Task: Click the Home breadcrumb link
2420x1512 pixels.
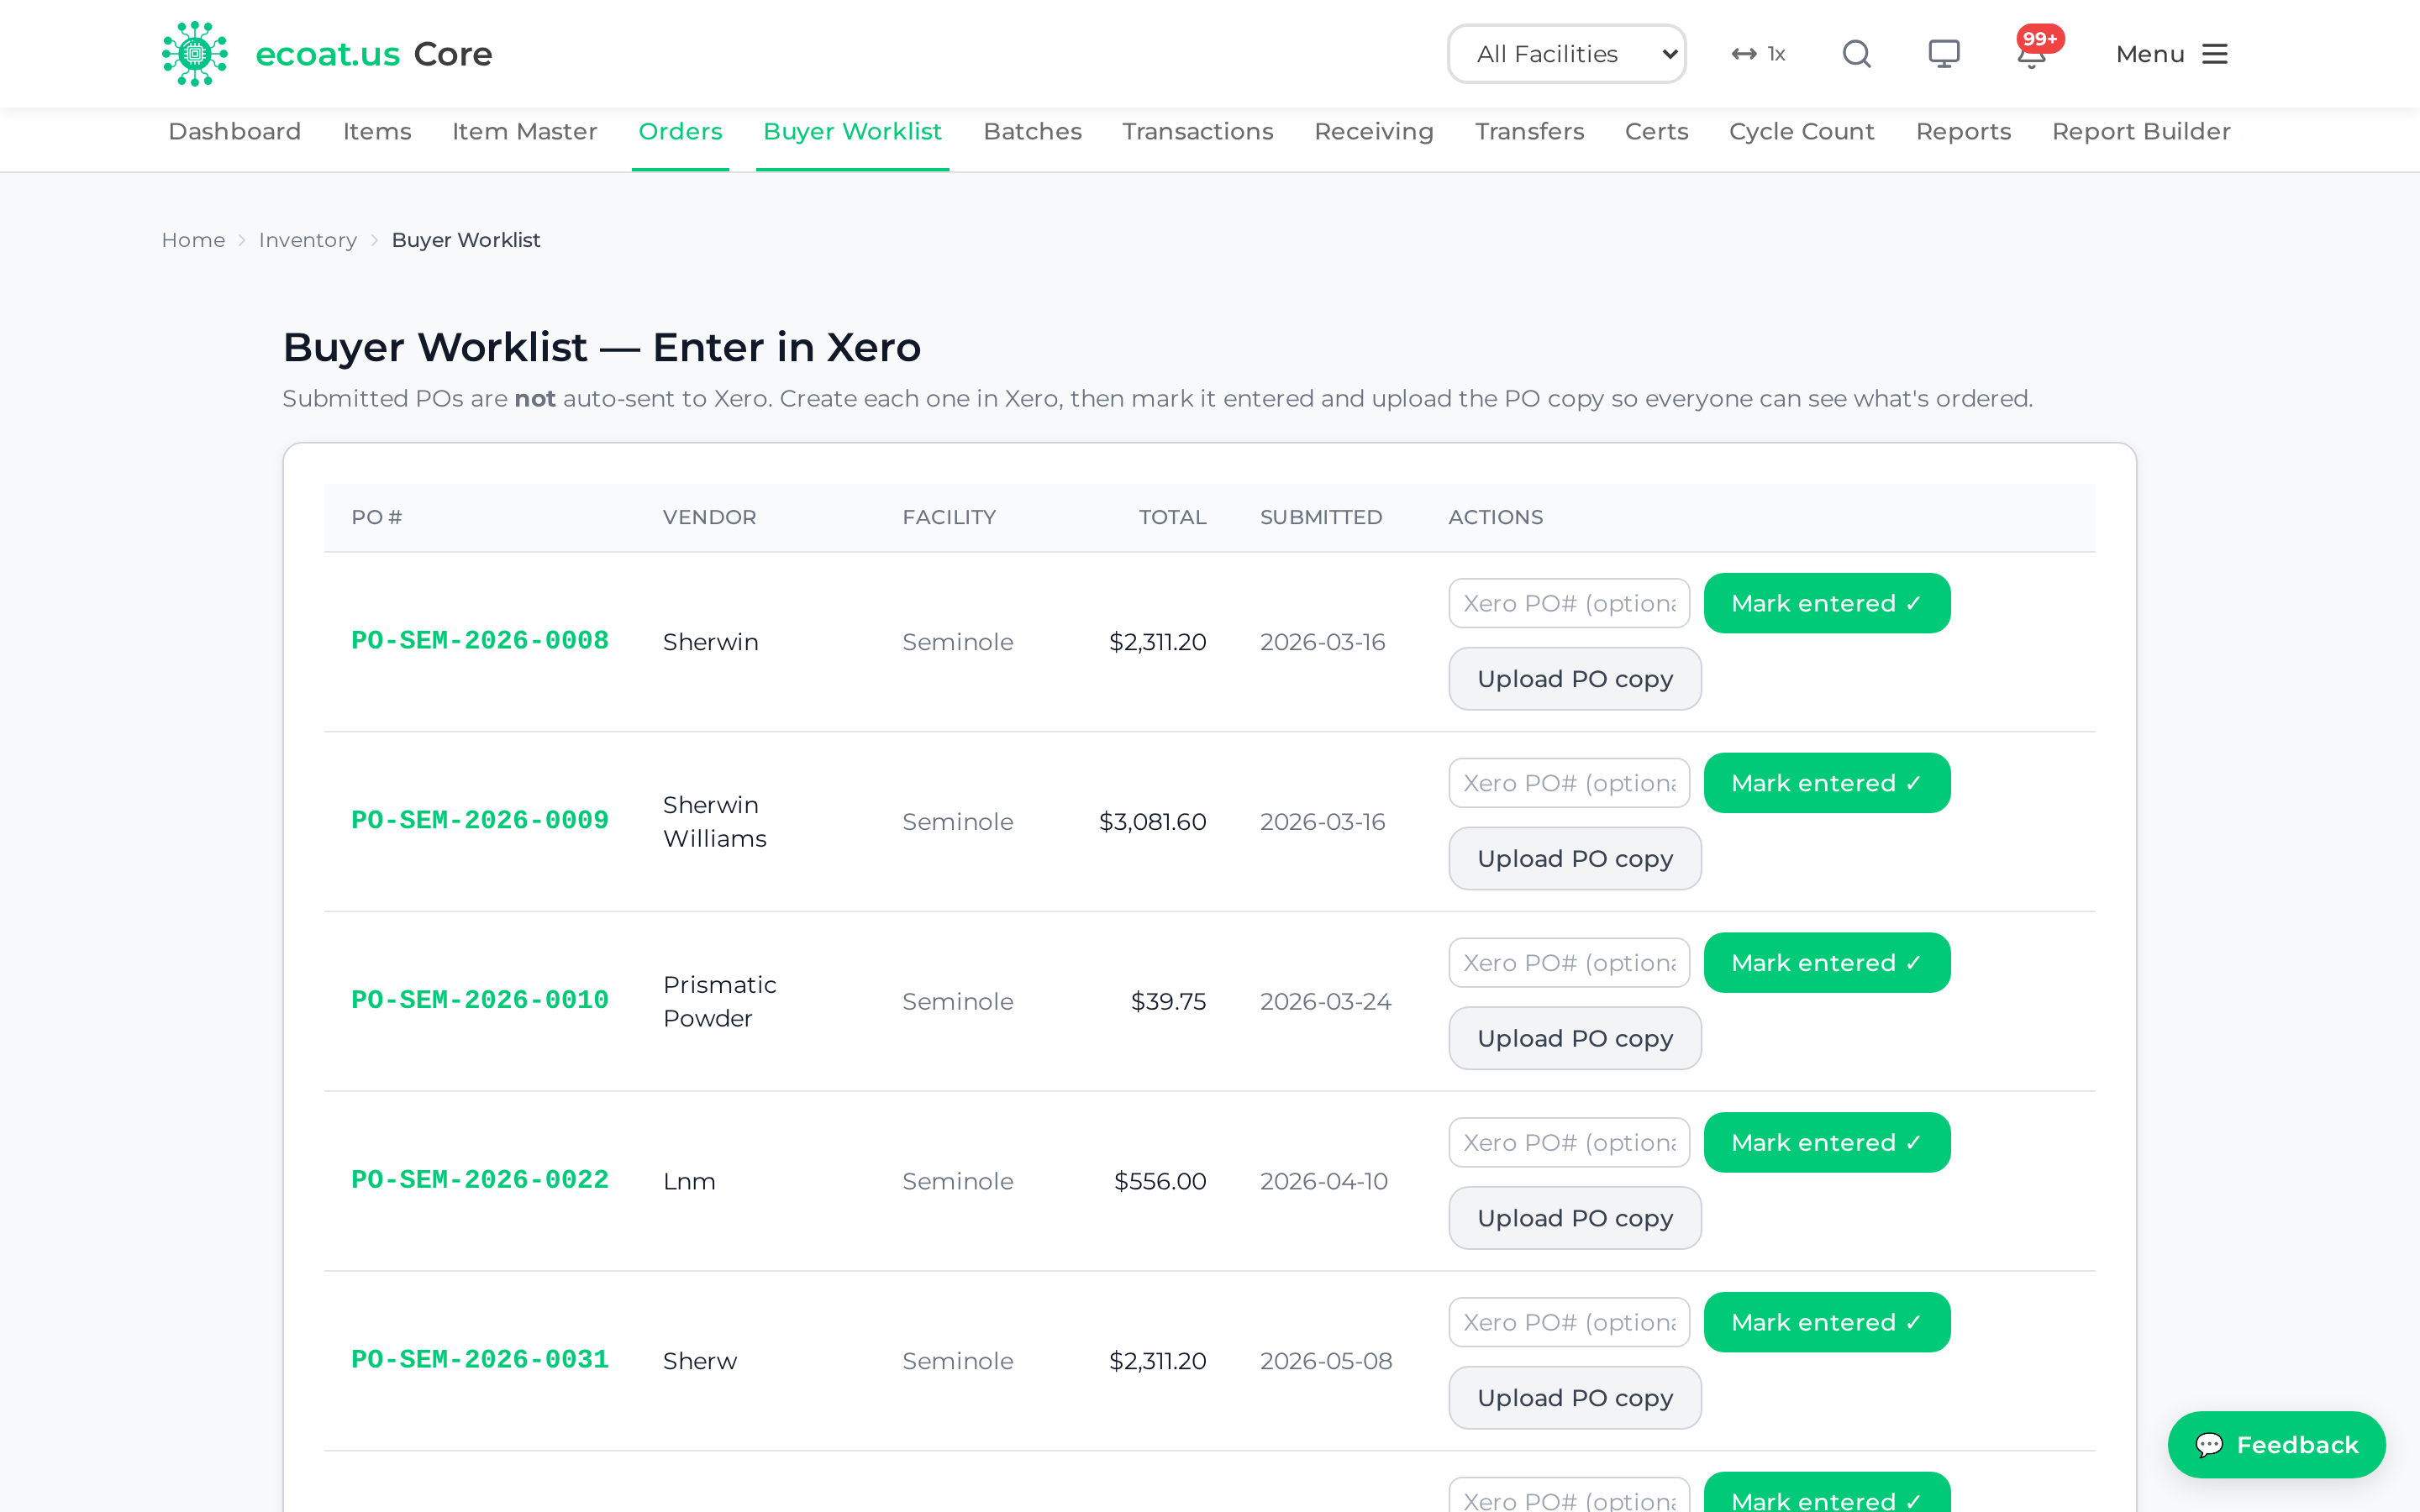Action: [193, 240]
